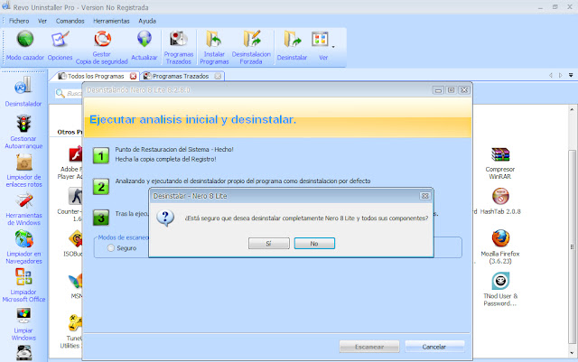Open Limpiador de enlaces rotos

click(x=24, y=171)
